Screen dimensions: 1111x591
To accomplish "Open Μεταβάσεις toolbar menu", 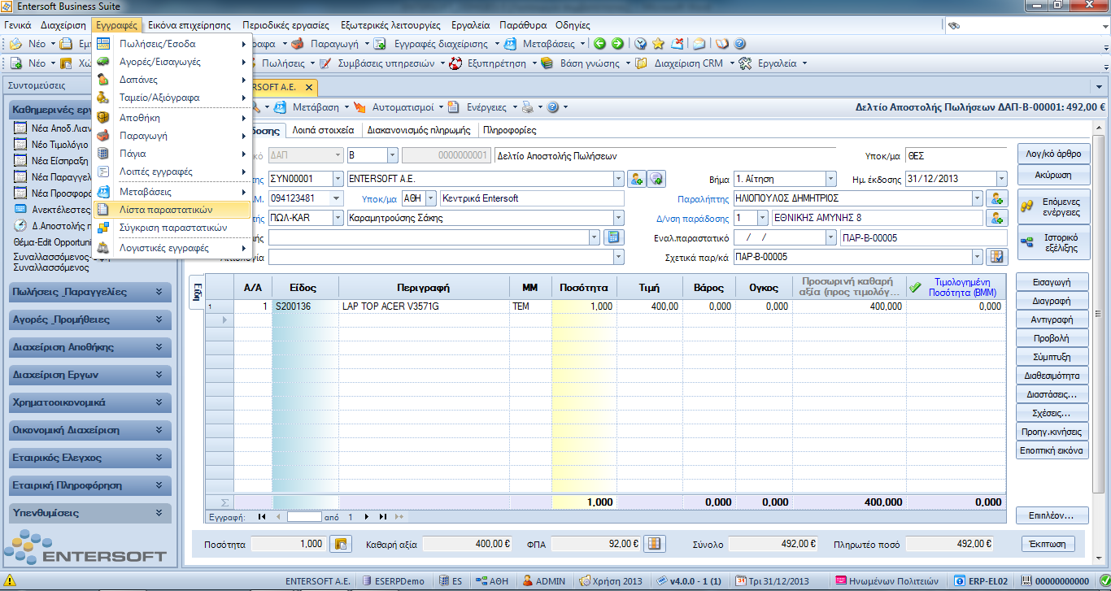I will click(x=545, y=44).
